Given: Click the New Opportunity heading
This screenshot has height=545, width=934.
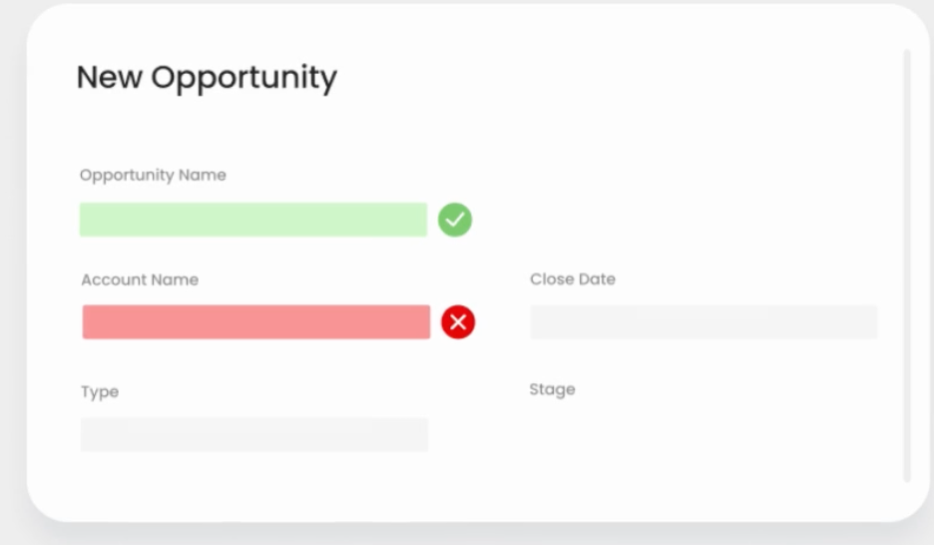Looking at the screenshot, I should point(207,78).
